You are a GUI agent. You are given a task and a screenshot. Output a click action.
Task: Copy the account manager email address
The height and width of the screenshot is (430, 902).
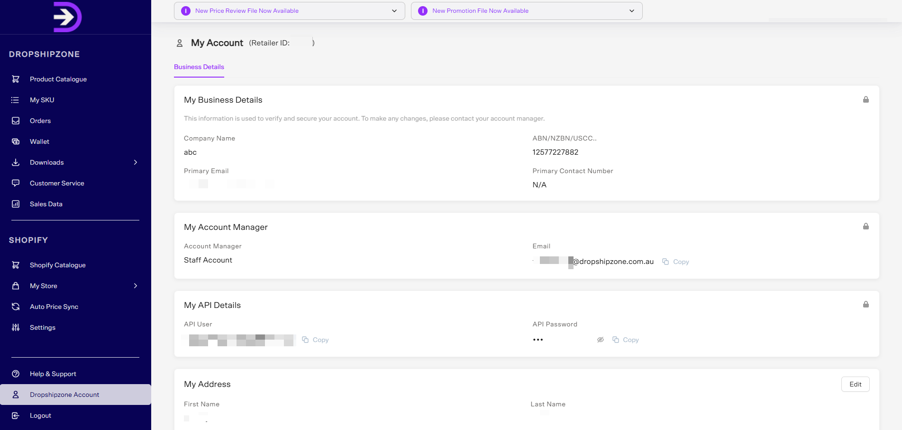pos(675,262)
